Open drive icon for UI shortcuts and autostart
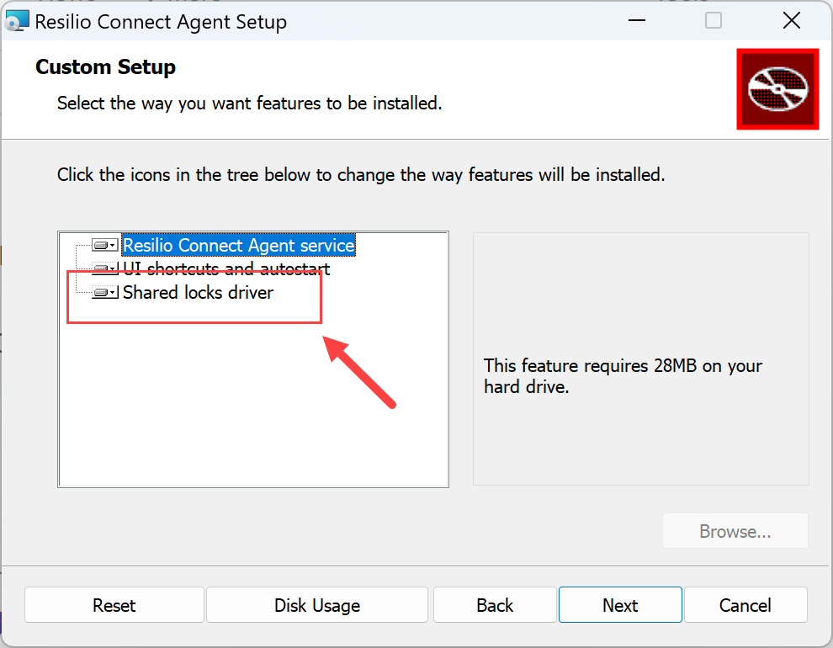Screen dimensions: 833x648 (x=104, y=269)
